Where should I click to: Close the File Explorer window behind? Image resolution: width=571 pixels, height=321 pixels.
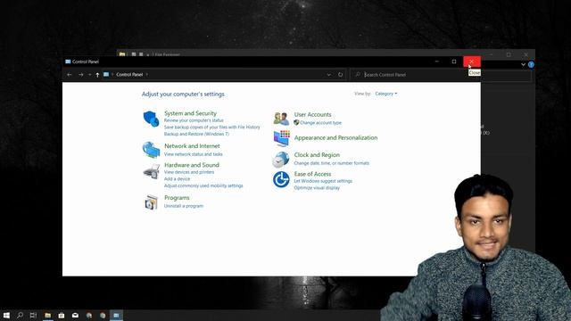(x=526, y=54)
